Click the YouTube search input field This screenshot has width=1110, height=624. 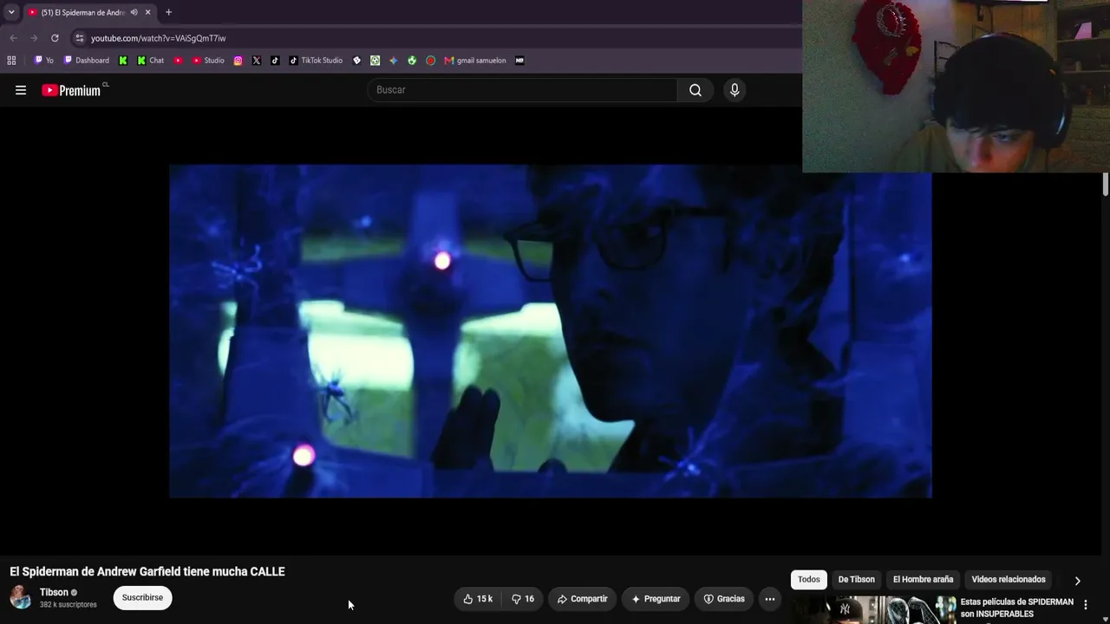(522, 90)
